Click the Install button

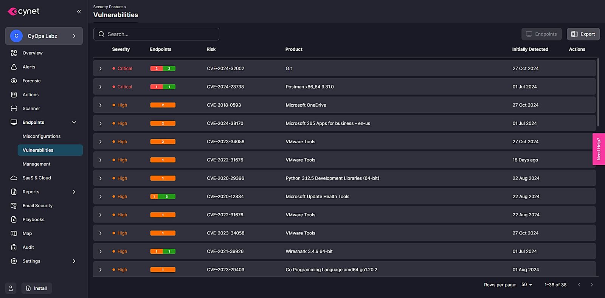[x=37, y=288]
